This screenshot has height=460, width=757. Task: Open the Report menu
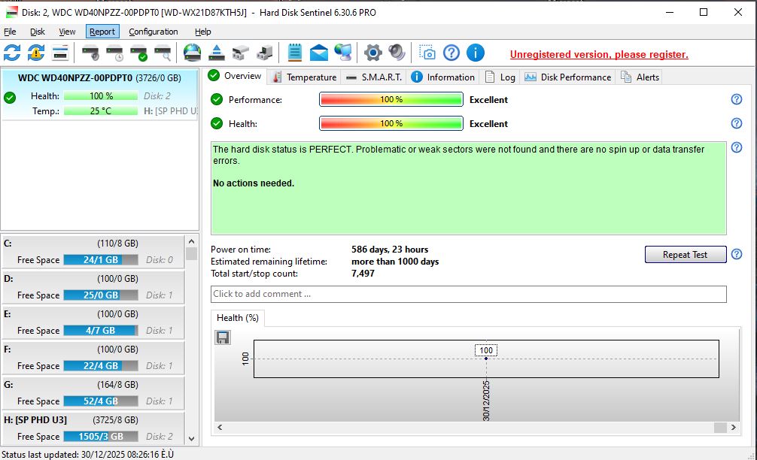102,32
